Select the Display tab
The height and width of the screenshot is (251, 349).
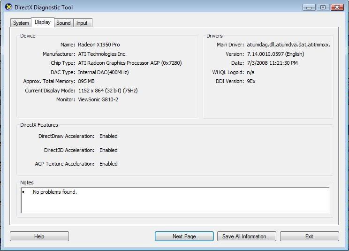tap(43, 22)
